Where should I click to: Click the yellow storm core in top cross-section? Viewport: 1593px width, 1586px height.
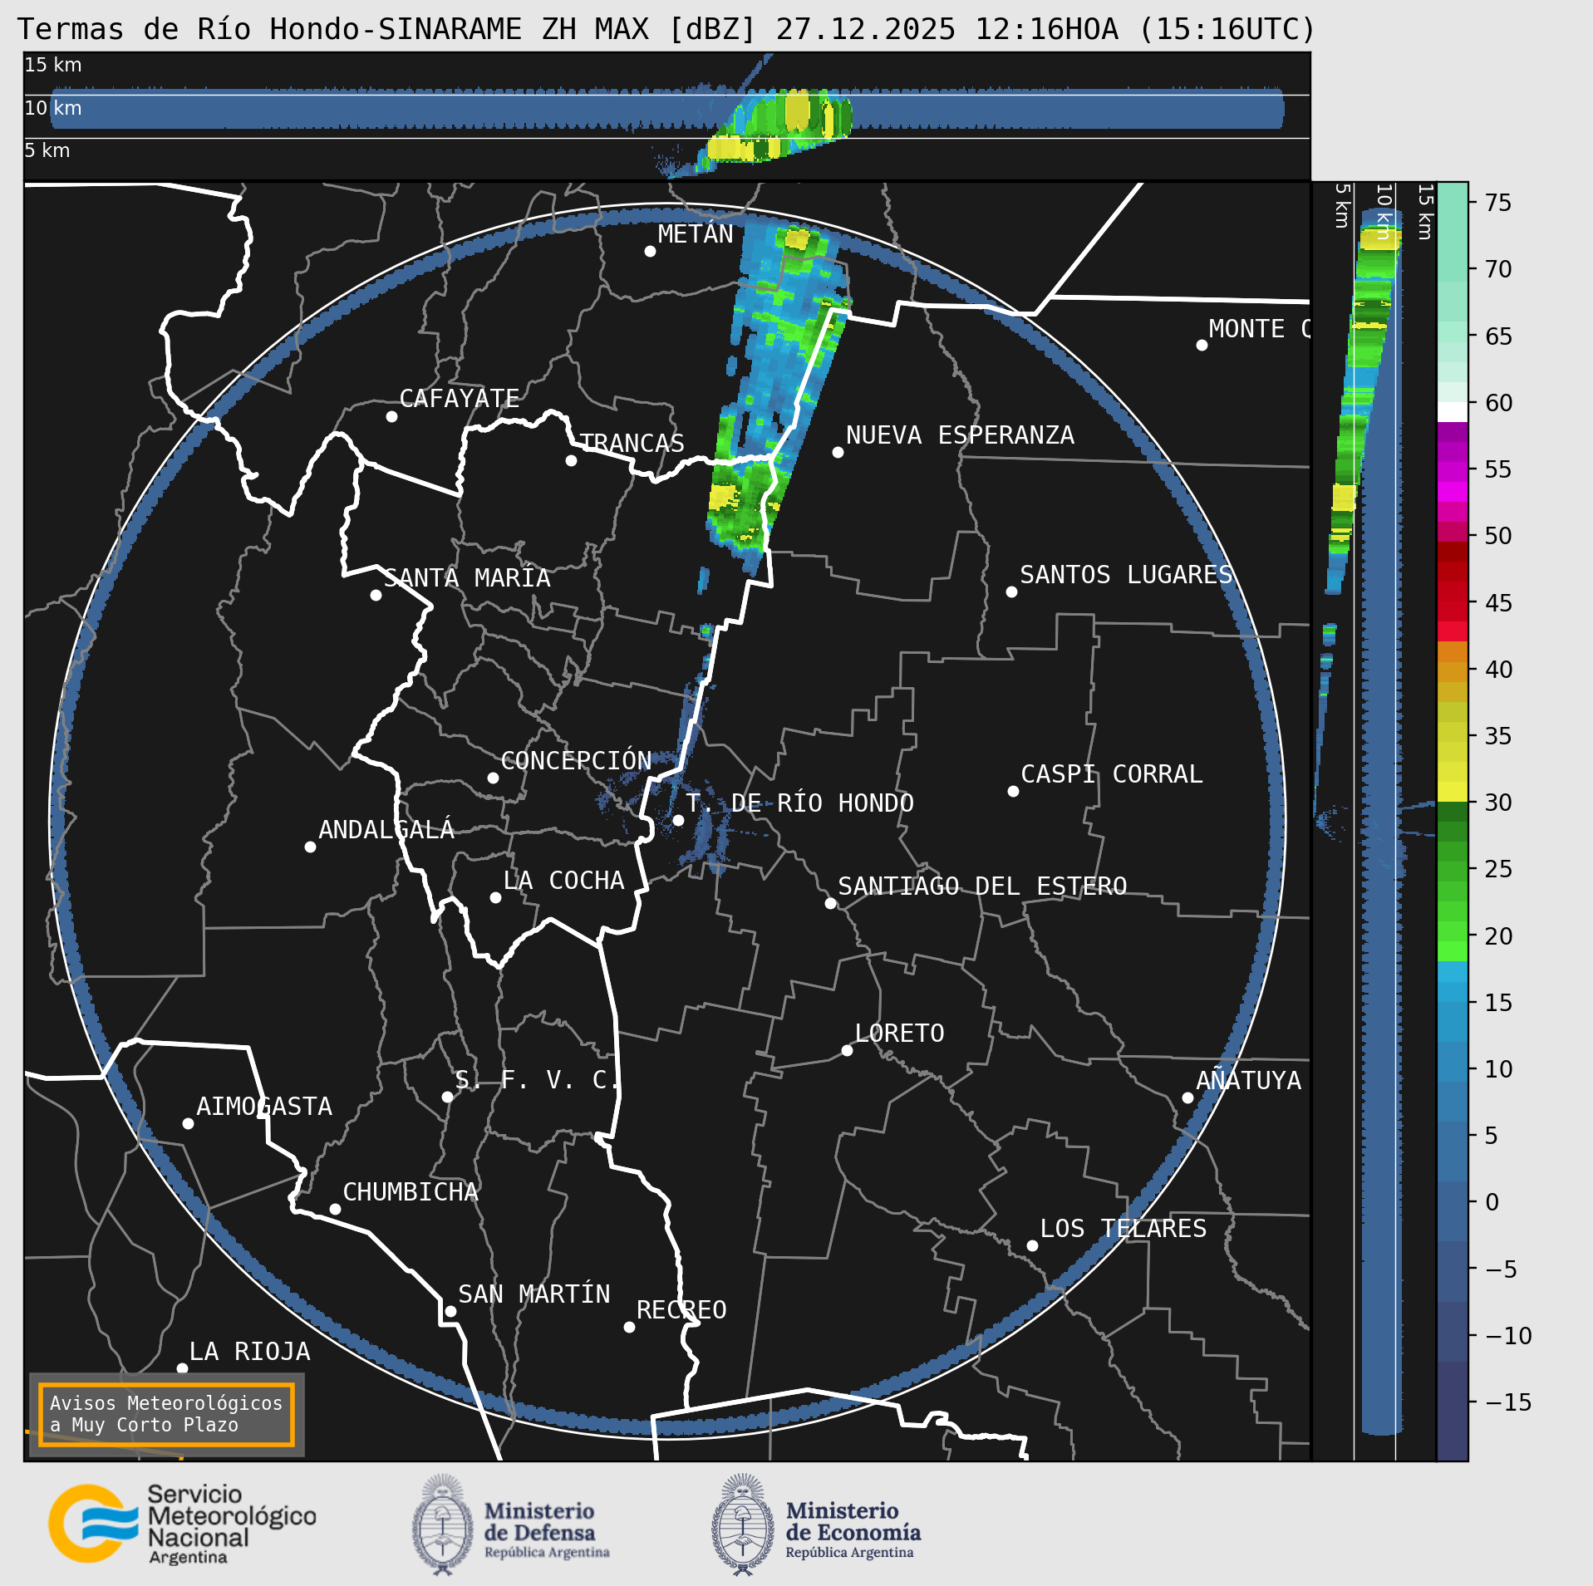(x=797, y=110)
